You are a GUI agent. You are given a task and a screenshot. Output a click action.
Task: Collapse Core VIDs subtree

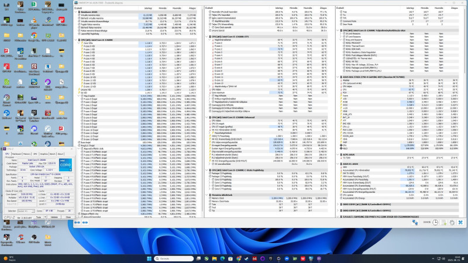tap(79, 43)
